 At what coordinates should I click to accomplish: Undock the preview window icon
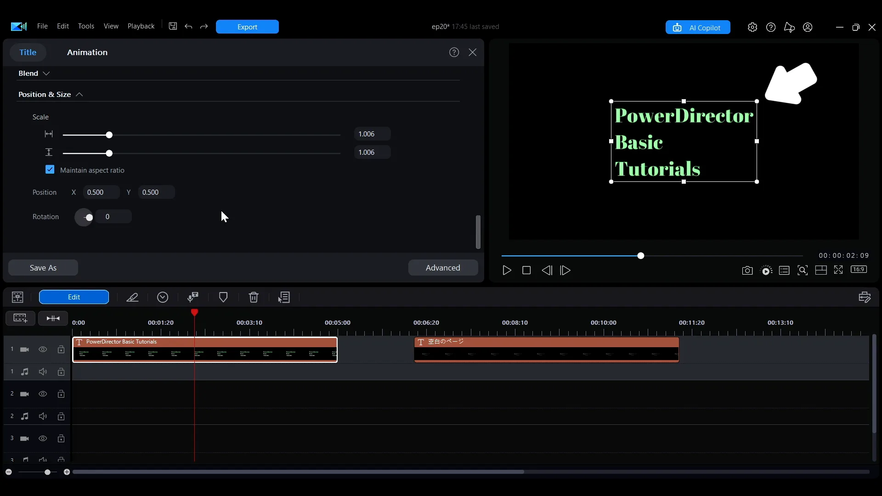click(x=838, y=270)
